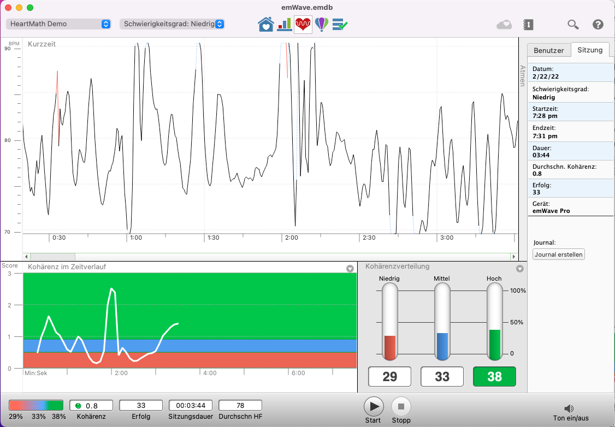Click the low coherence value box 29
Screen dimensions: 615x427
(389, 376)
